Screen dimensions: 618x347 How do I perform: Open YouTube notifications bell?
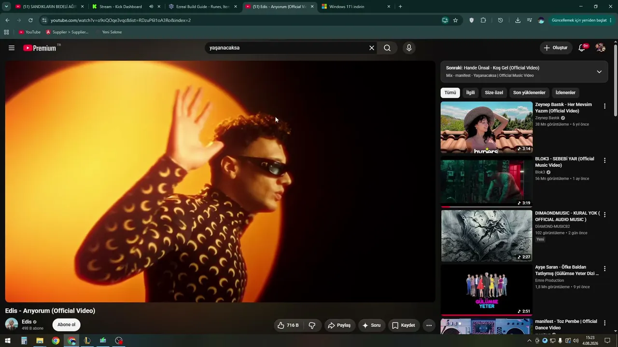pos(582,48)
